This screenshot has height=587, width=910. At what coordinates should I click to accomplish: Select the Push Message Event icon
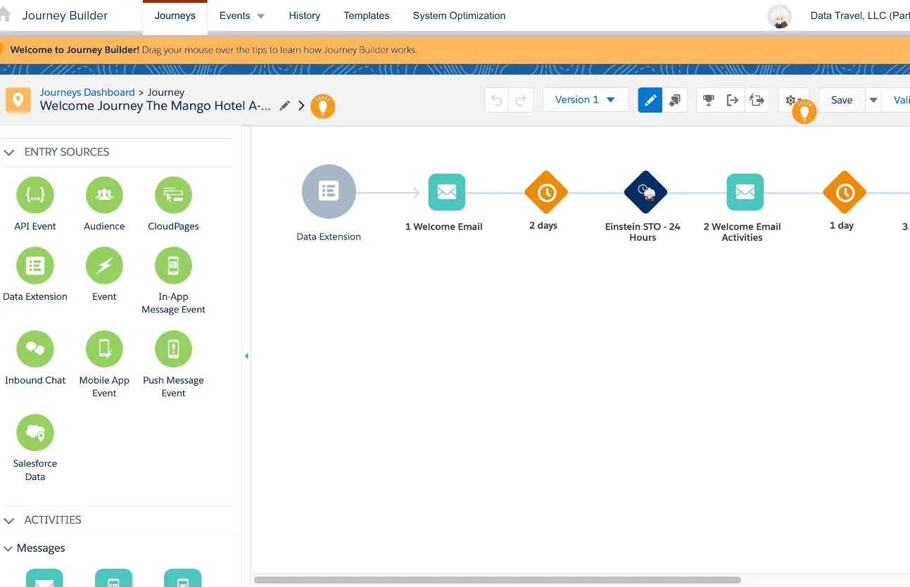[173, 349]
